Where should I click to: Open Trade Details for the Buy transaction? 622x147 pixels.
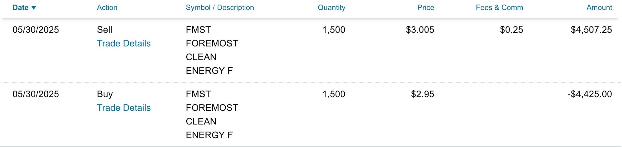(x=124, y=108)
